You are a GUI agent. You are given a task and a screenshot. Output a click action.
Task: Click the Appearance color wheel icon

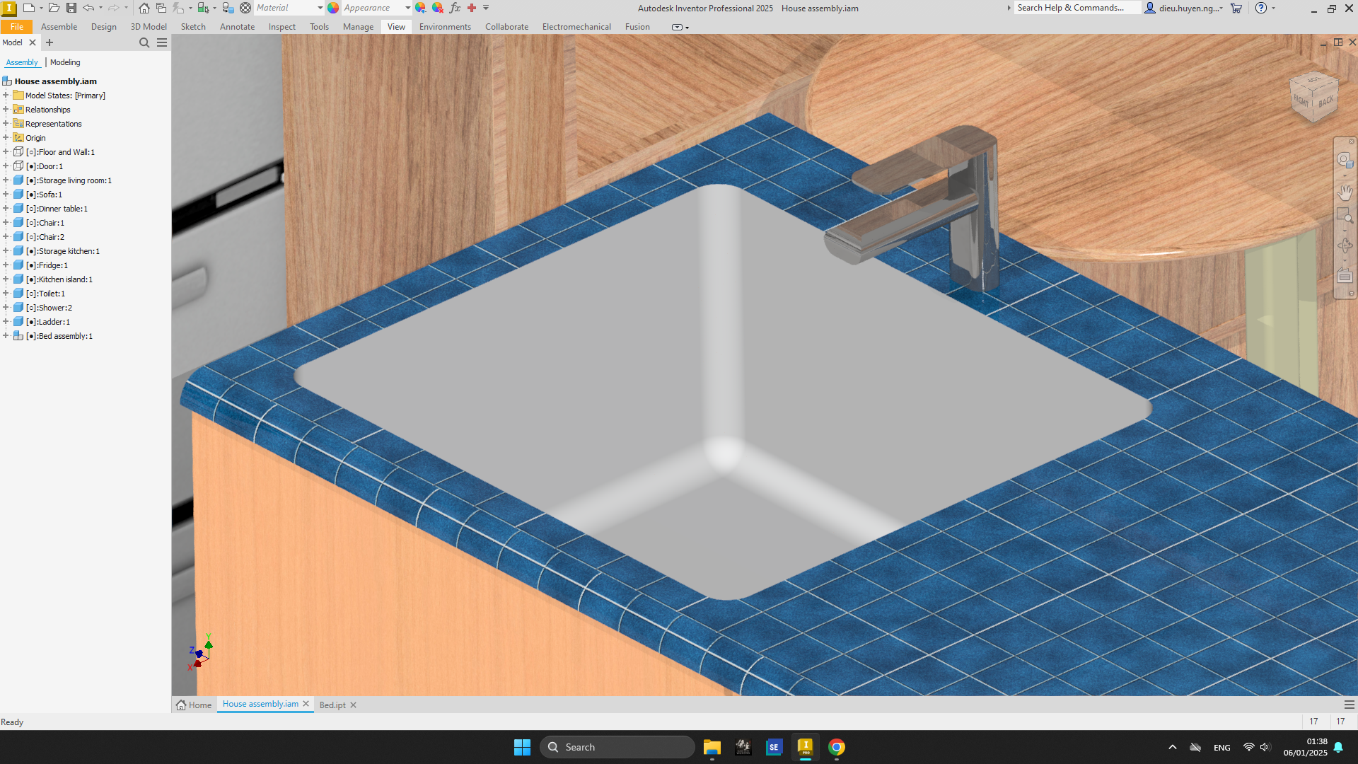333,8
